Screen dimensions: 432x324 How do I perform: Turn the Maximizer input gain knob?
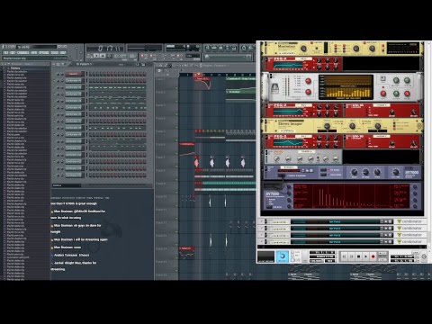tap(303, 49)
